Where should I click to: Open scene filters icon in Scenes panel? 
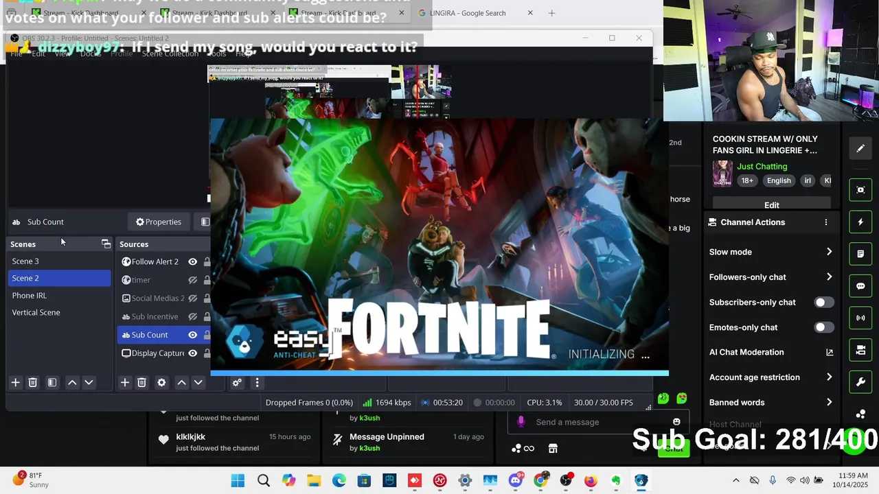[52, 383]
